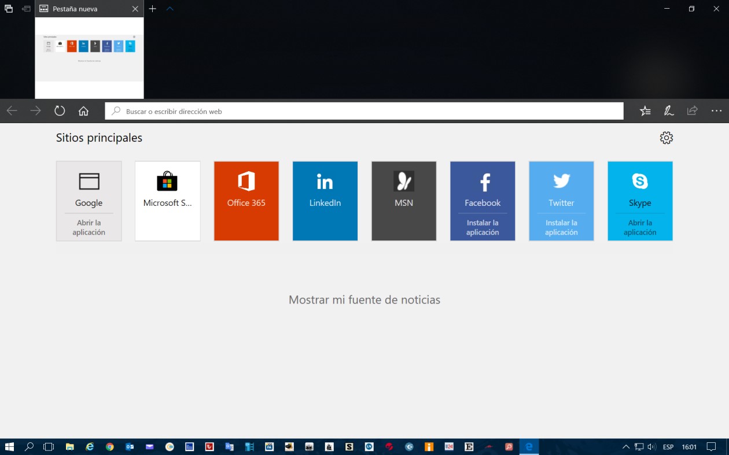Viewport: 729px width, 455px height.
Task: Click 'Instalar la aplicación' under Facebook
Action: [x=483, y=227]
